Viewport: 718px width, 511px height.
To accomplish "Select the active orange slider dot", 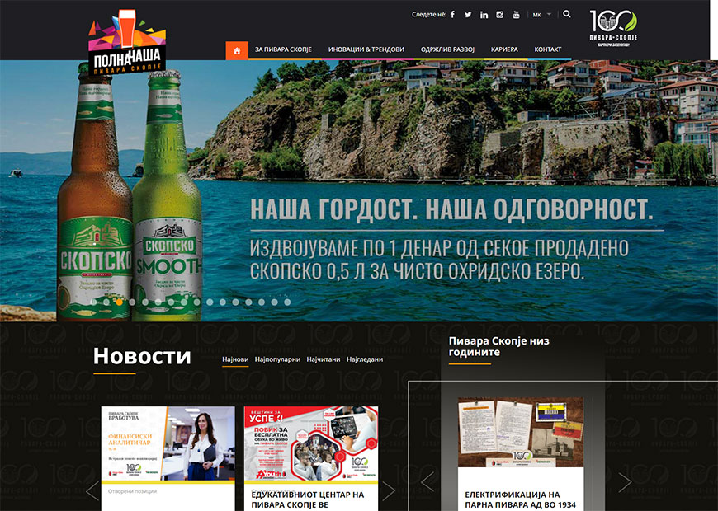I will [x=119, y=302].
